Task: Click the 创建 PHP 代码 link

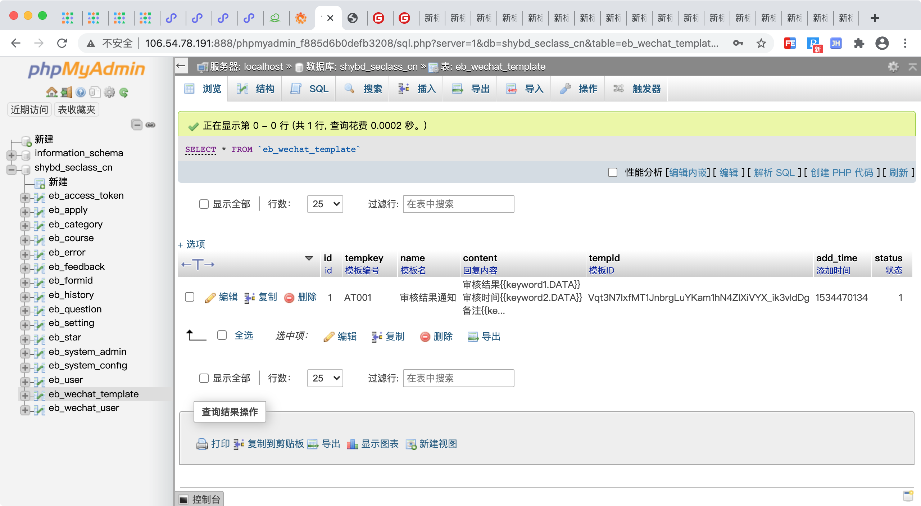Action: (x=841, y=173)
